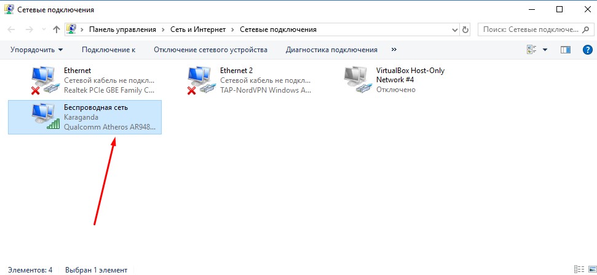This screenshot has width=597, height=275.
Task: Go up one folder level
Action: pos(57,29)
